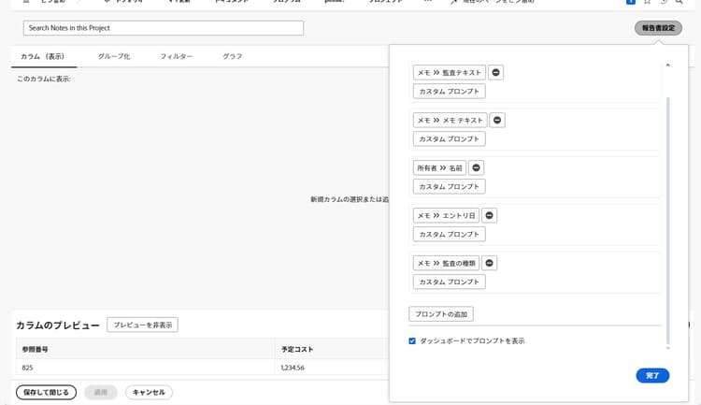The width and height of the screenshot is (701, 405).
Task: Remove the メモ » 監査の種類 prompt
Action: click(489, 263)
